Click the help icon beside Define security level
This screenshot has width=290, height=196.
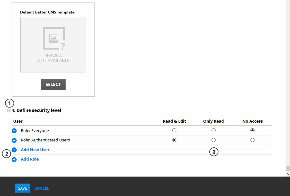[9, 111]
